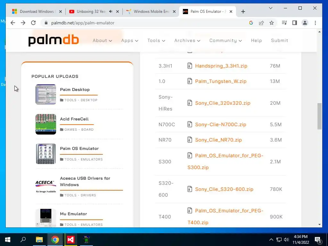Open GAMES - BOARD category link
The width and height of the screenshot is (328, 246).
[x=79, y=129]
